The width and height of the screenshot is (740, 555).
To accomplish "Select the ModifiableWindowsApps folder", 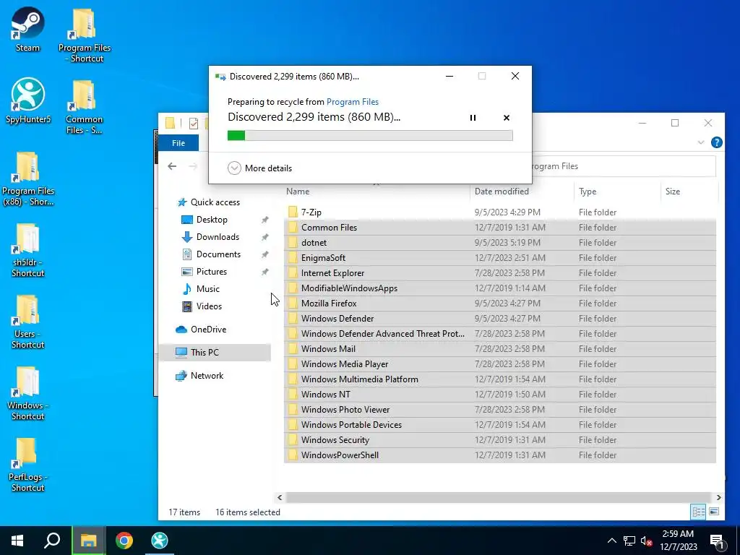I will (x=500, y=288).
